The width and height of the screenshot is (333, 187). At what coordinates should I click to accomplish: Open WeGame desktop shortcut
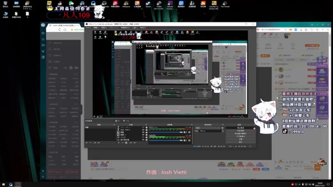(x=126, y=4)
